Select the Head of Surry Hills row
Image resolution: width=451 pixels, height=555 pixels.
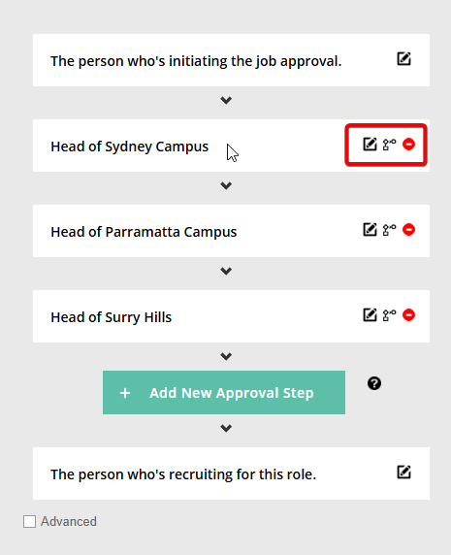point(232,316)
